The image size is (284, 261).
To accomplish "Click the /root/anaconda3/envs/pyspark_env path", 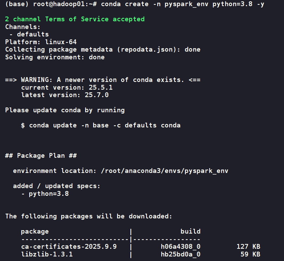I will pos(164,171).
